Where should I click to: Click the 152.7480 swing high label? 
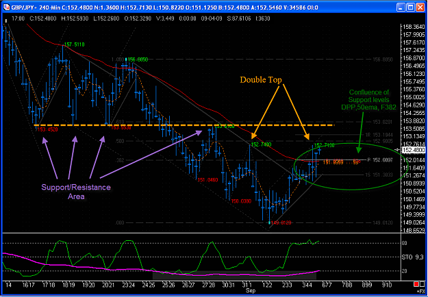262,144
